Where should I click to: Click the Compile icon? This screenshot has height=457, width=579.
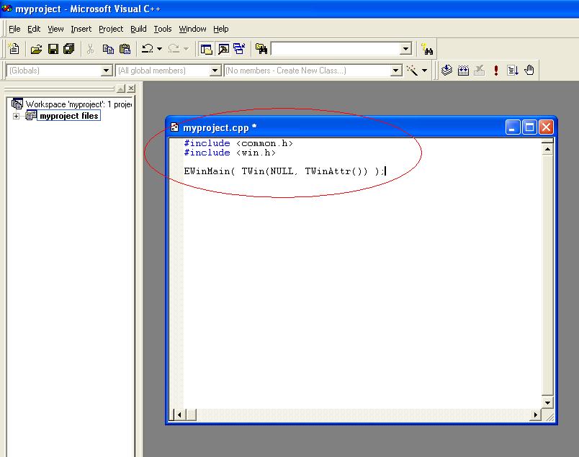click(x=446, y=70)
